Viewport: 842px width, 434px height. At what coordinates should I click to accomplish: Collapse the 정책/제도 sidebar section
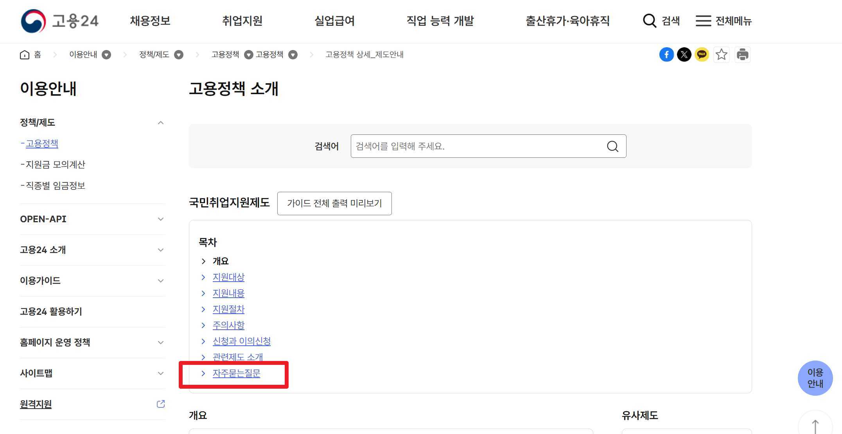pyautogui.click(x=160, y=122)
